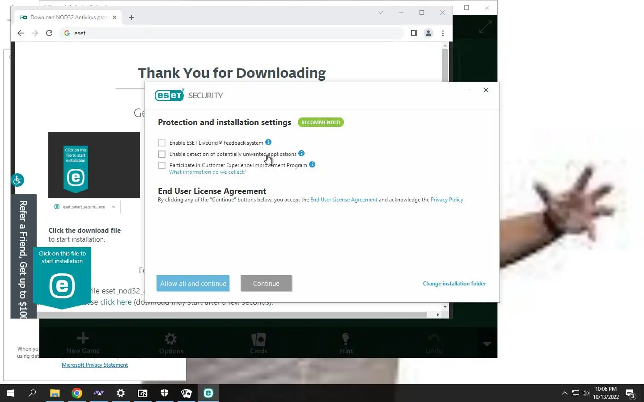
Task: Select Download NOD32 Antivirus tab
Action: click(x=68, y=17)
